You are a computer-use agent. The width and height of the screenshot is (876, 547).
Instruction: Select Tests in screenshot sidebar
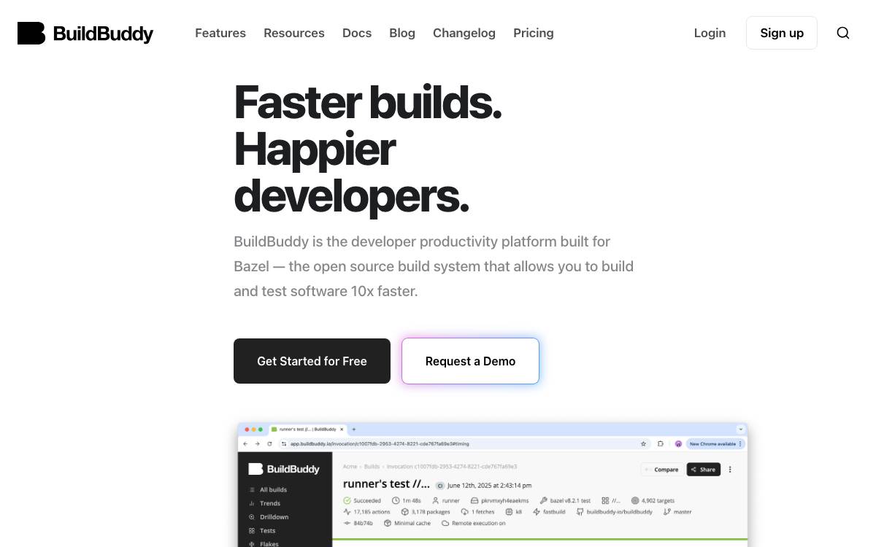(x=262, y=531)
